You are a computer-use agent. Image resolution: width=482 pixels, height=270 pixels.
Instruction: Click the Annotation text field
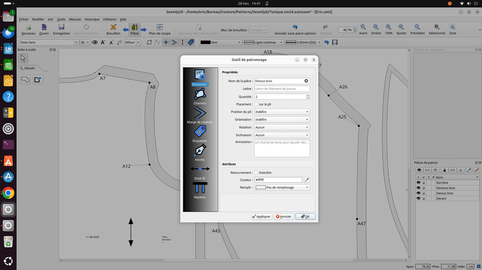point(281,149)
